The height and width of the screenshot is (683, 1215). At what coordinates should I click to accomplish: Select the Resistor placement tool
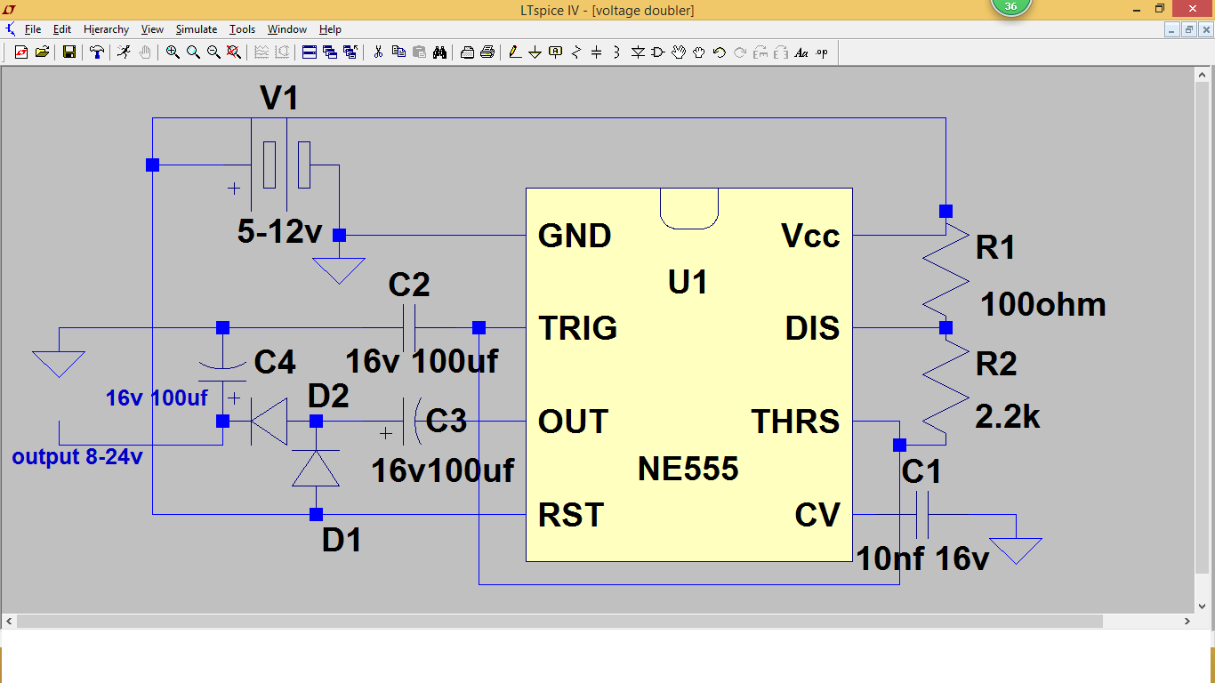(x=575, y=52)
